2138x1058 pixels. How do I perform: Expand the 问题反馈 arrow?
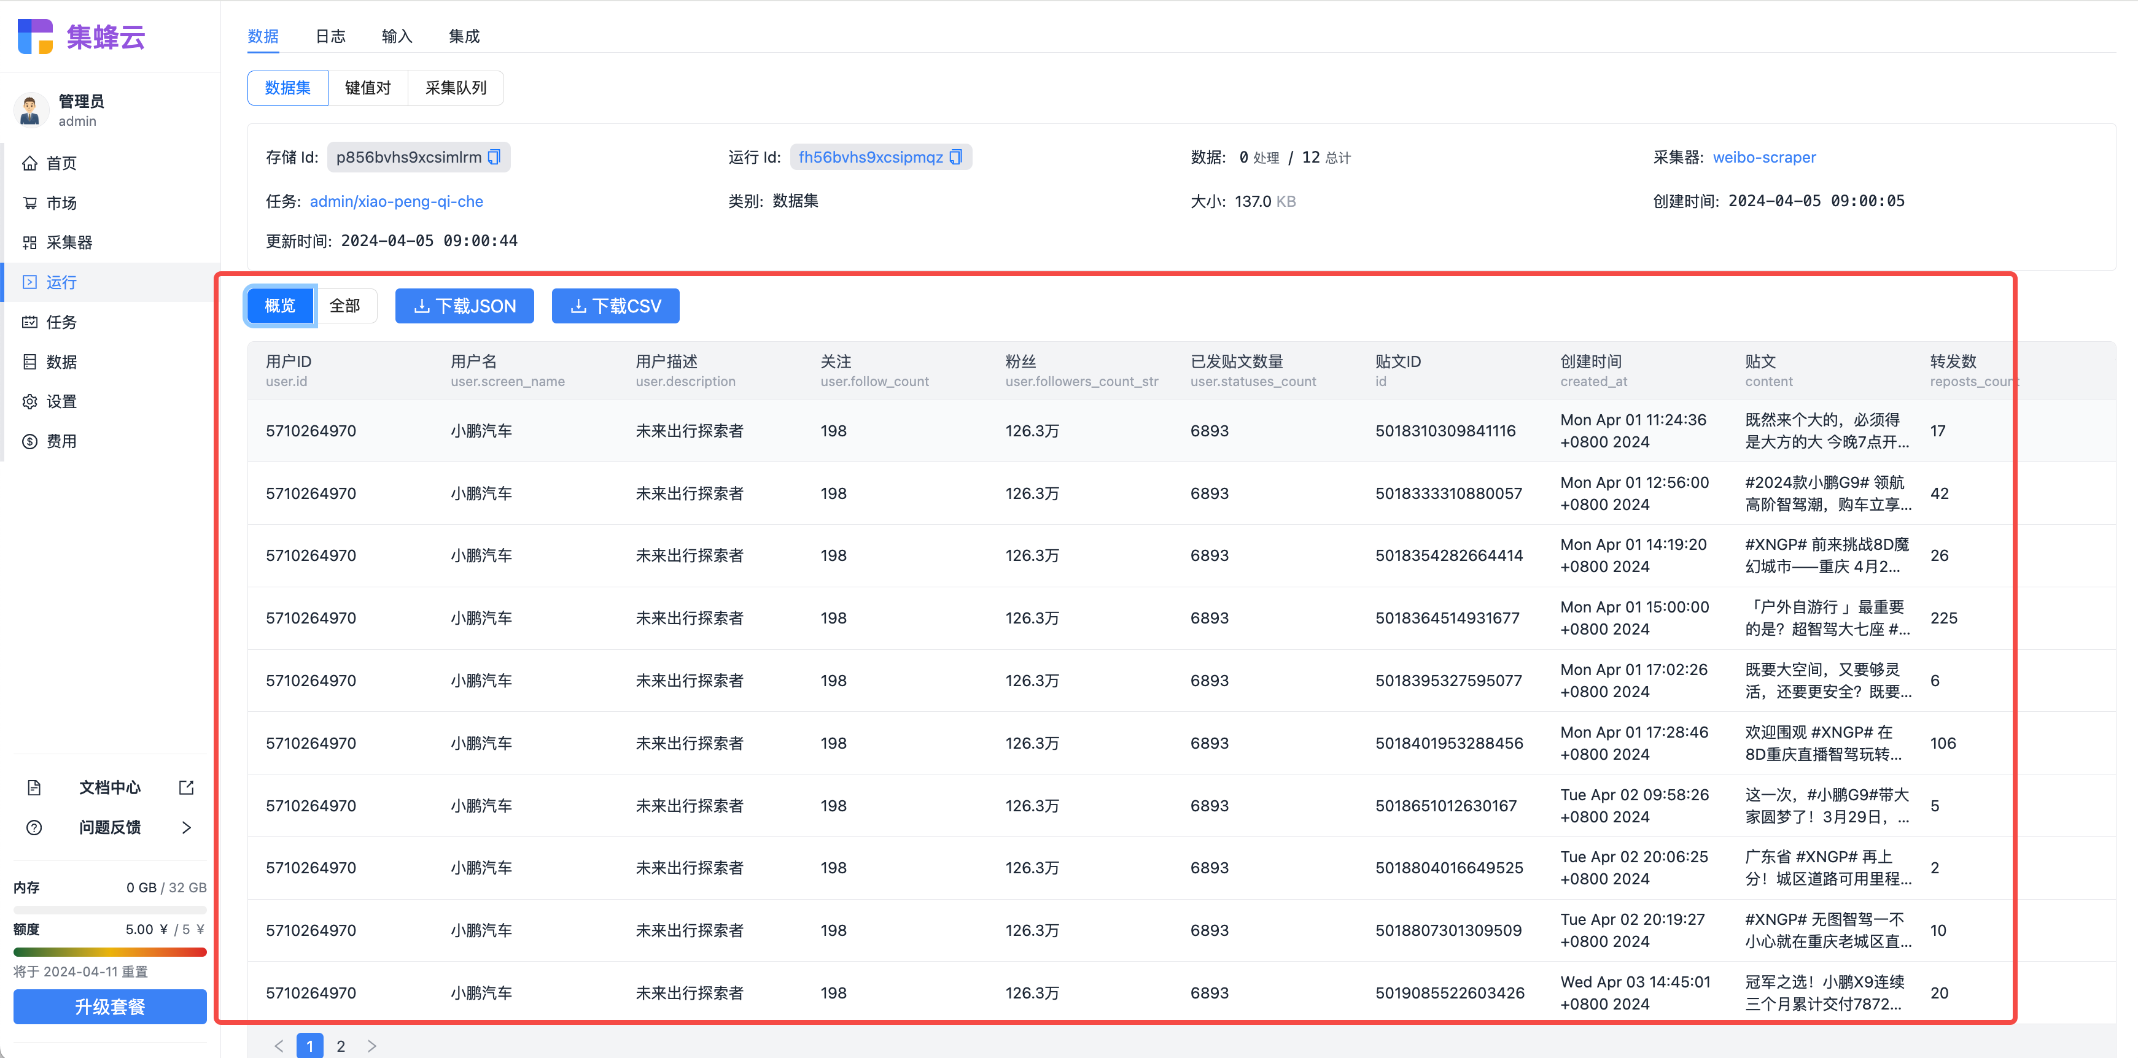(x=187, y=827)
